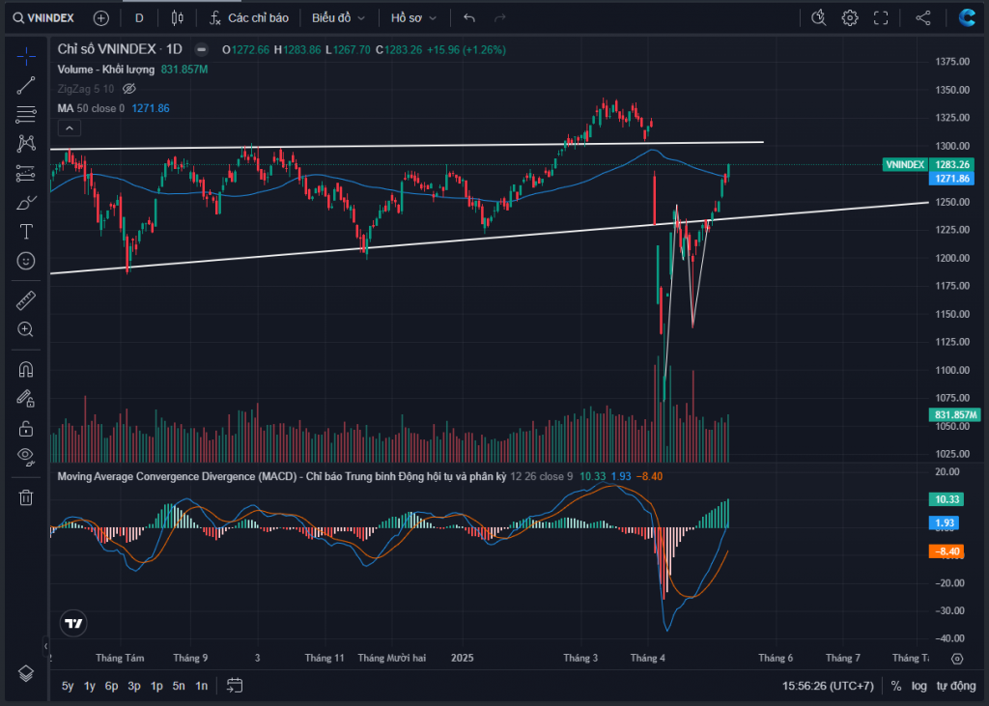The image size is (989, 706).
Task: Open go to date calendar
Action: (235, 686)
